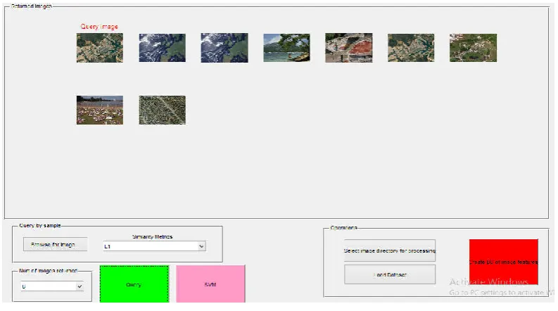Image resolution: width=558 pixels, height=311 pixels.
Task: Open the Num of images returned dropdown
Action: coord(52,286)
